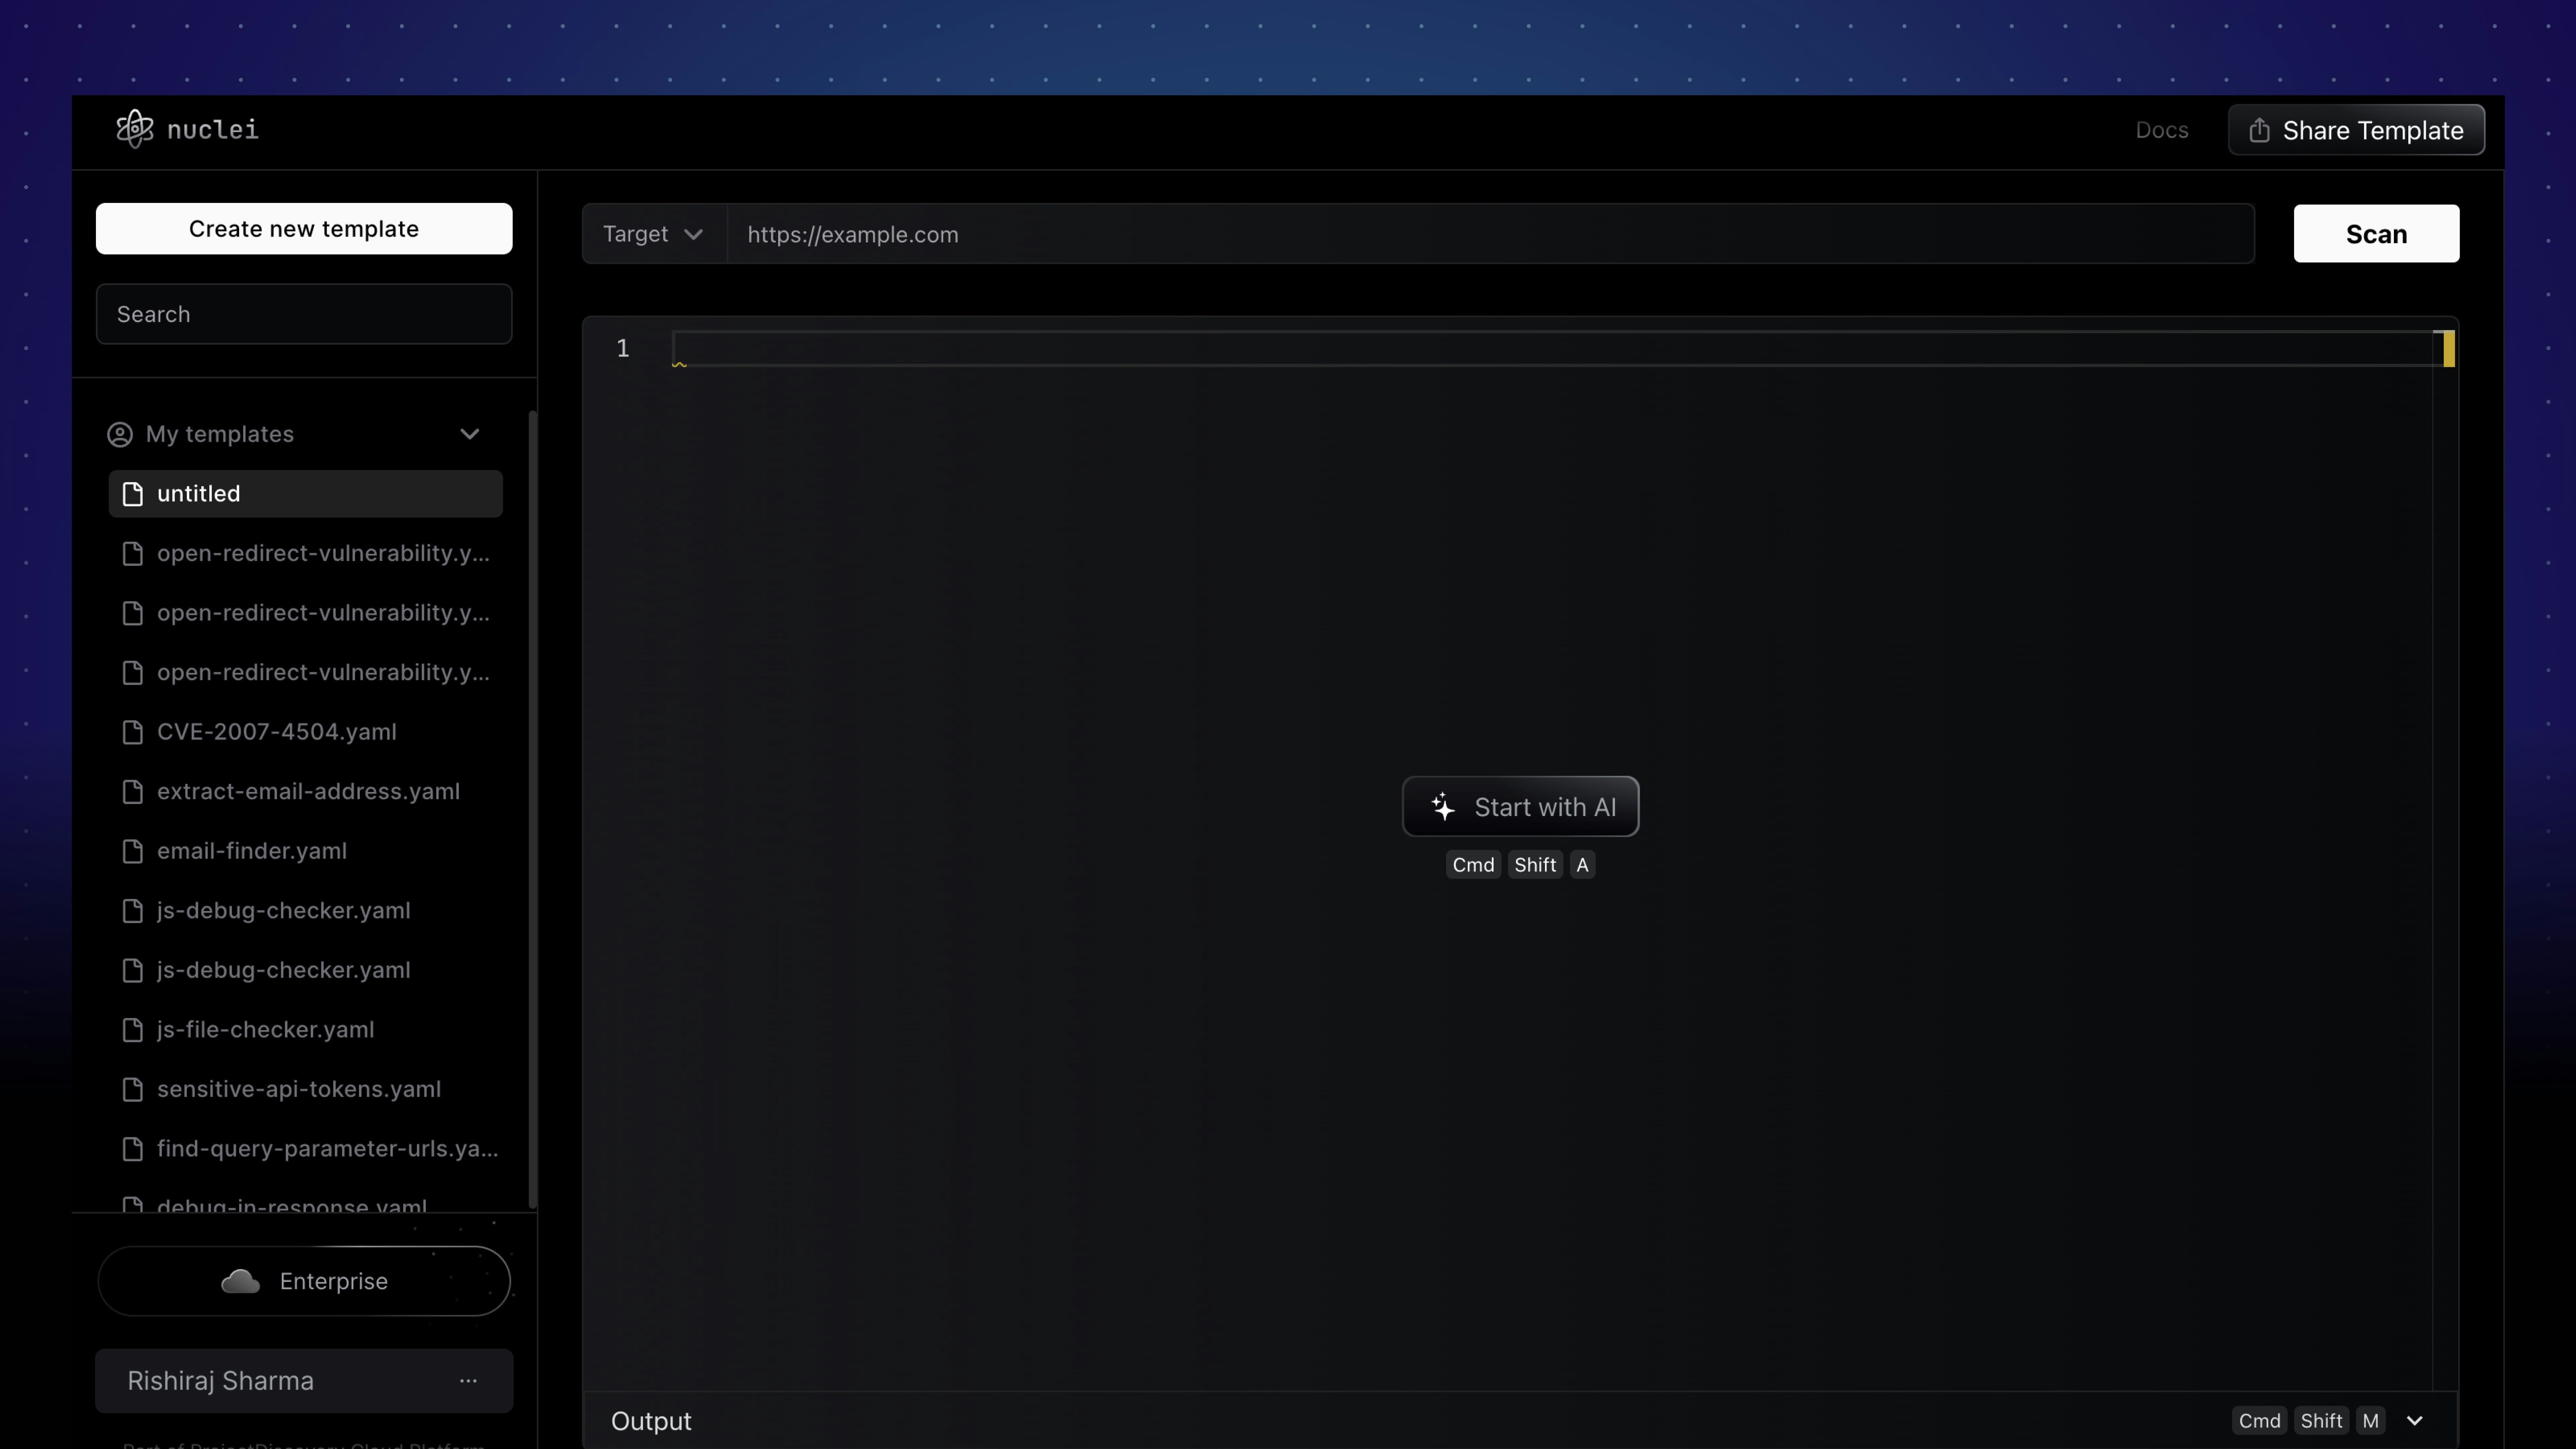Screen dimensions: 2576x1449
Task: Collapse the My templates section
Action: 470,434
